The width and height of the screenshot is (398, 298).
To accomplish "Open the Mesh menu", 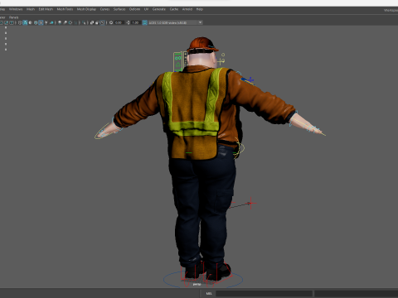I will [x=31, y=9].
